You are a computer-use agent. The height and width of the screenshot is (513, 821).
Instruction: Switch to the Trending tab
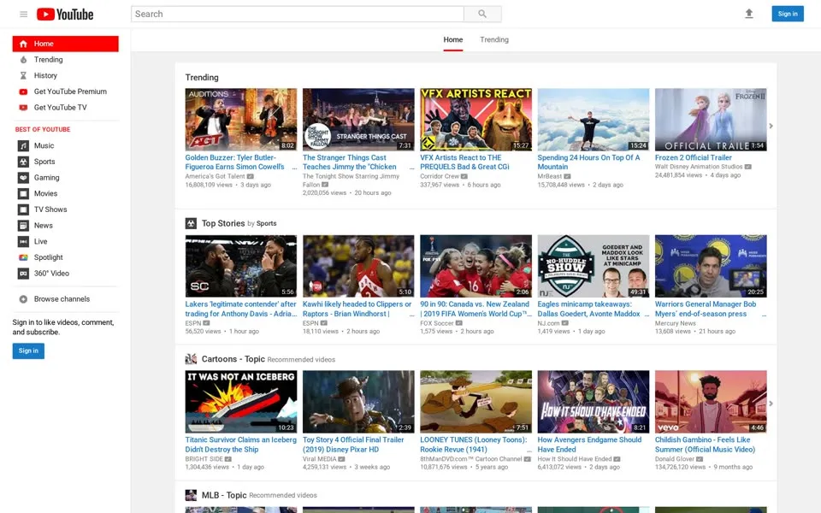(494, 40)
